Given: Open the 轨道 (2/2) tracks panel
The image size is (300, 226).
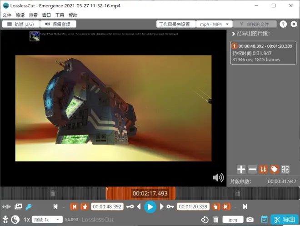Looking at the screenshot, I should coord(21,24).
